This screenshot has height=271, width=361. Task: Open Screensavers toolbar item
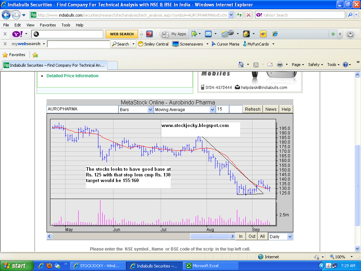click(188, 44)
